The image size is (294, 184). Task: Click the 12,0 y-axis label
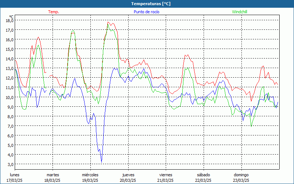(x=10, y=78)
